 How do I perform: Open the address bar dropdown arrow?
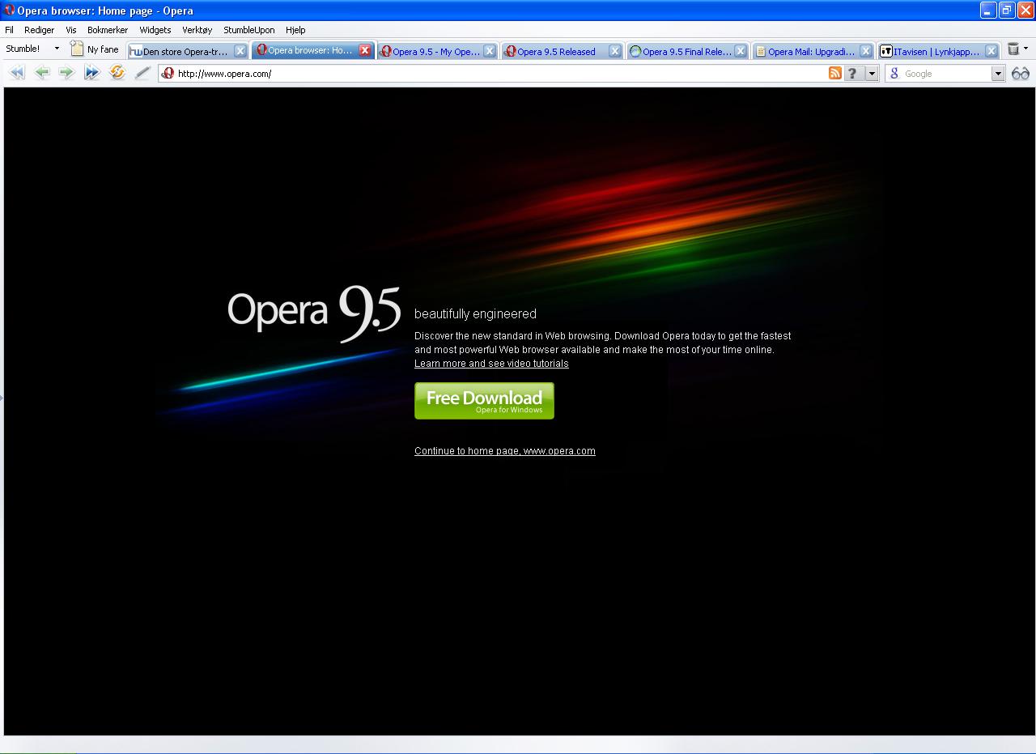[x=872, y=74]
